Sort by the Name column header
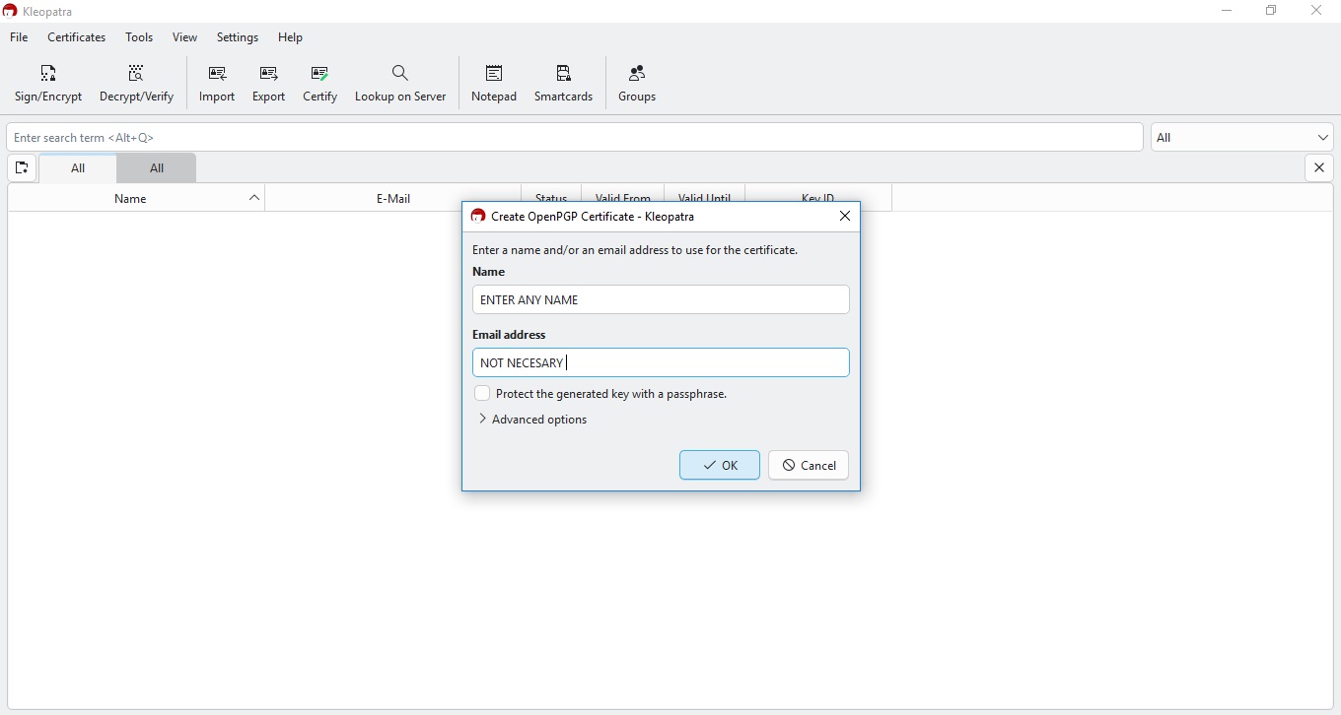Screen dimensions: 1341x715 (x=136, y=198)
